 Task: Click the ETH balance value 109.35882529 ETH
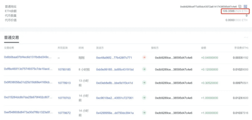pos(235,11)
